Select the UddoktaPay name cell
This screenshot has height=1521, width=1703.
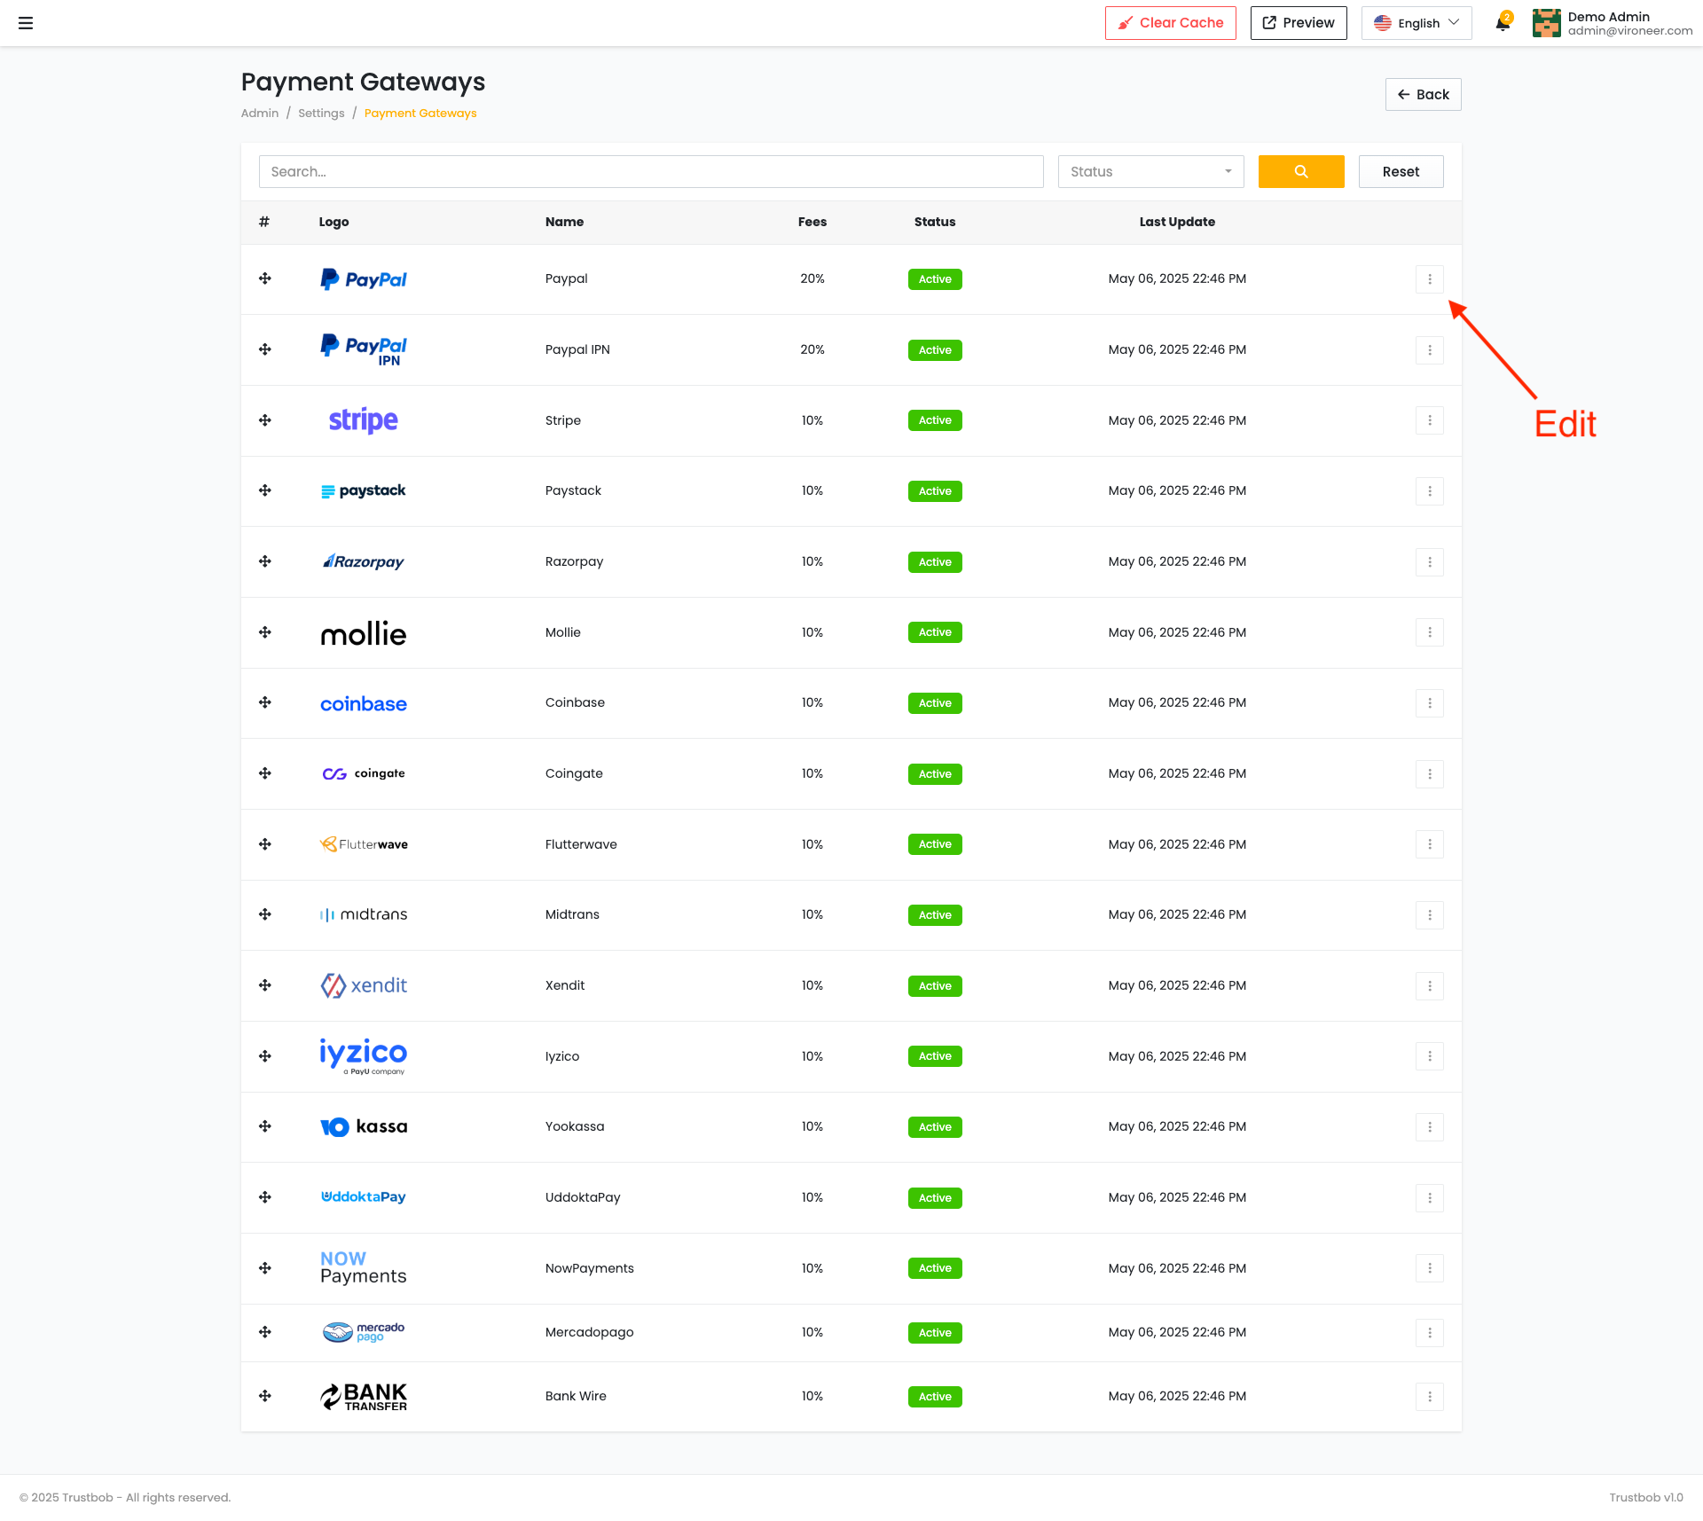pyautogui.click(x=583, y=1198)
